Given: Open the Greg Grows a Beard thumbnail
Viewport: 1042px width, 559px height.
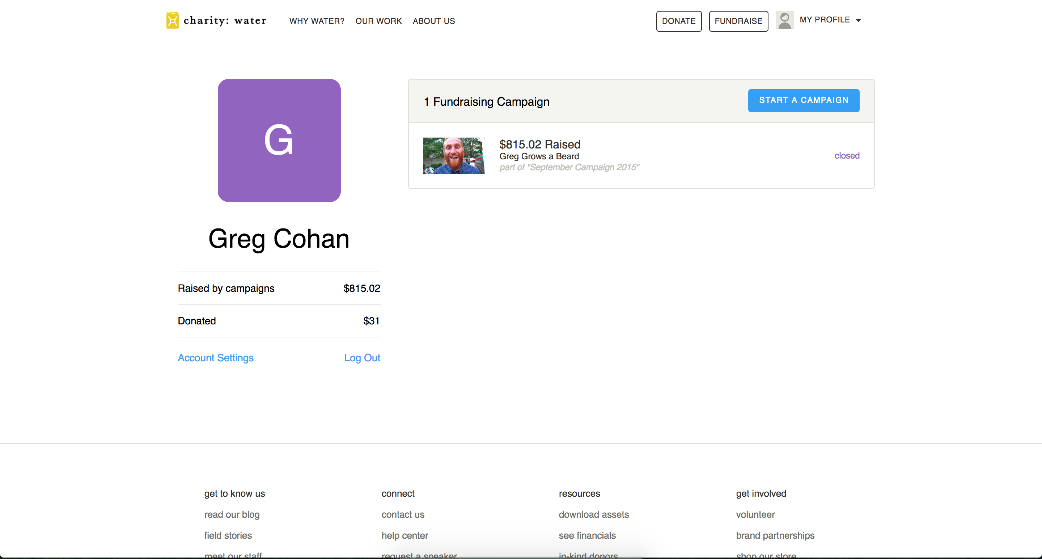Looking at the screenshot, I should click(x=453, y=156).
